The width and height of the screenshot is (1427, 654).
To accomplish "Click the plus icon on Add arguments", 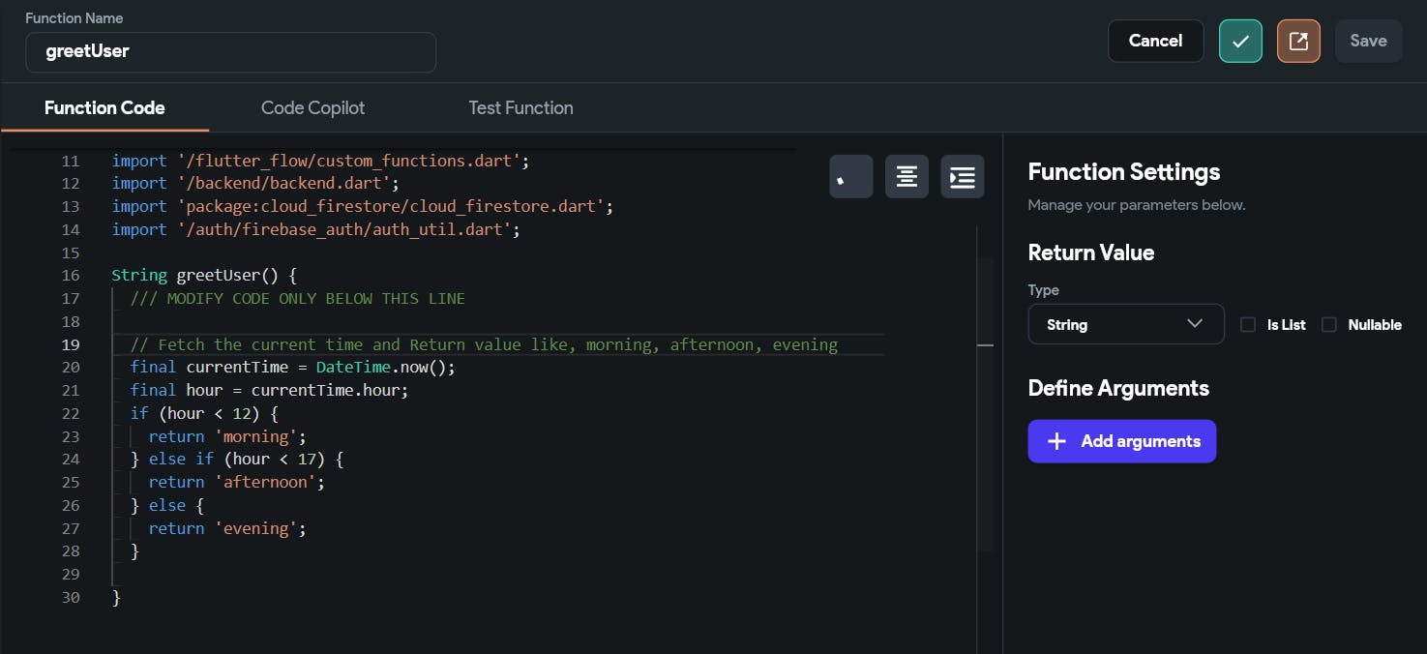I will (1056, 441).
